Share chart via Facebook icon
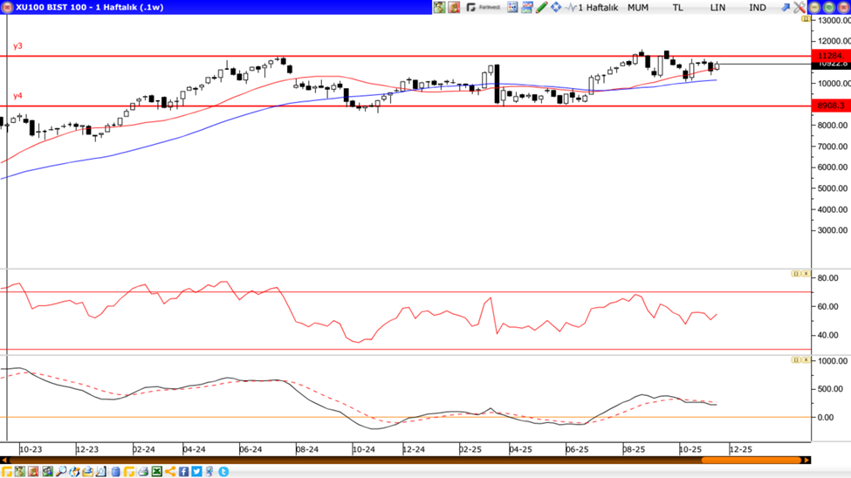The image size is (851, 478). click(183, 472)
